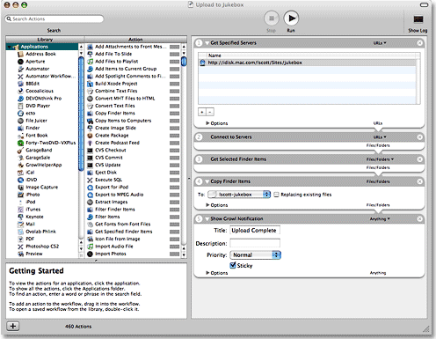Screen dimensions: 436x339
Task: Expand Options under Show Growl Notification
Action: [x=207, y=273]
